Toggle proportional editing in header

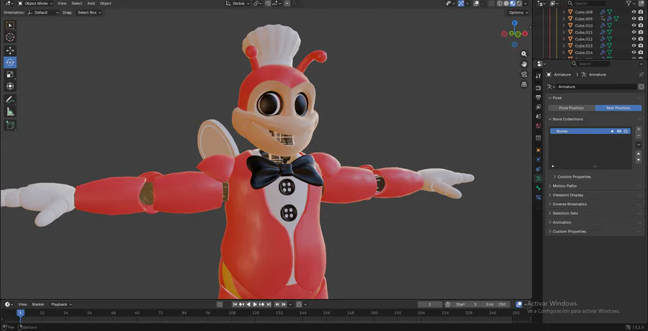click(x=287, y=4)
